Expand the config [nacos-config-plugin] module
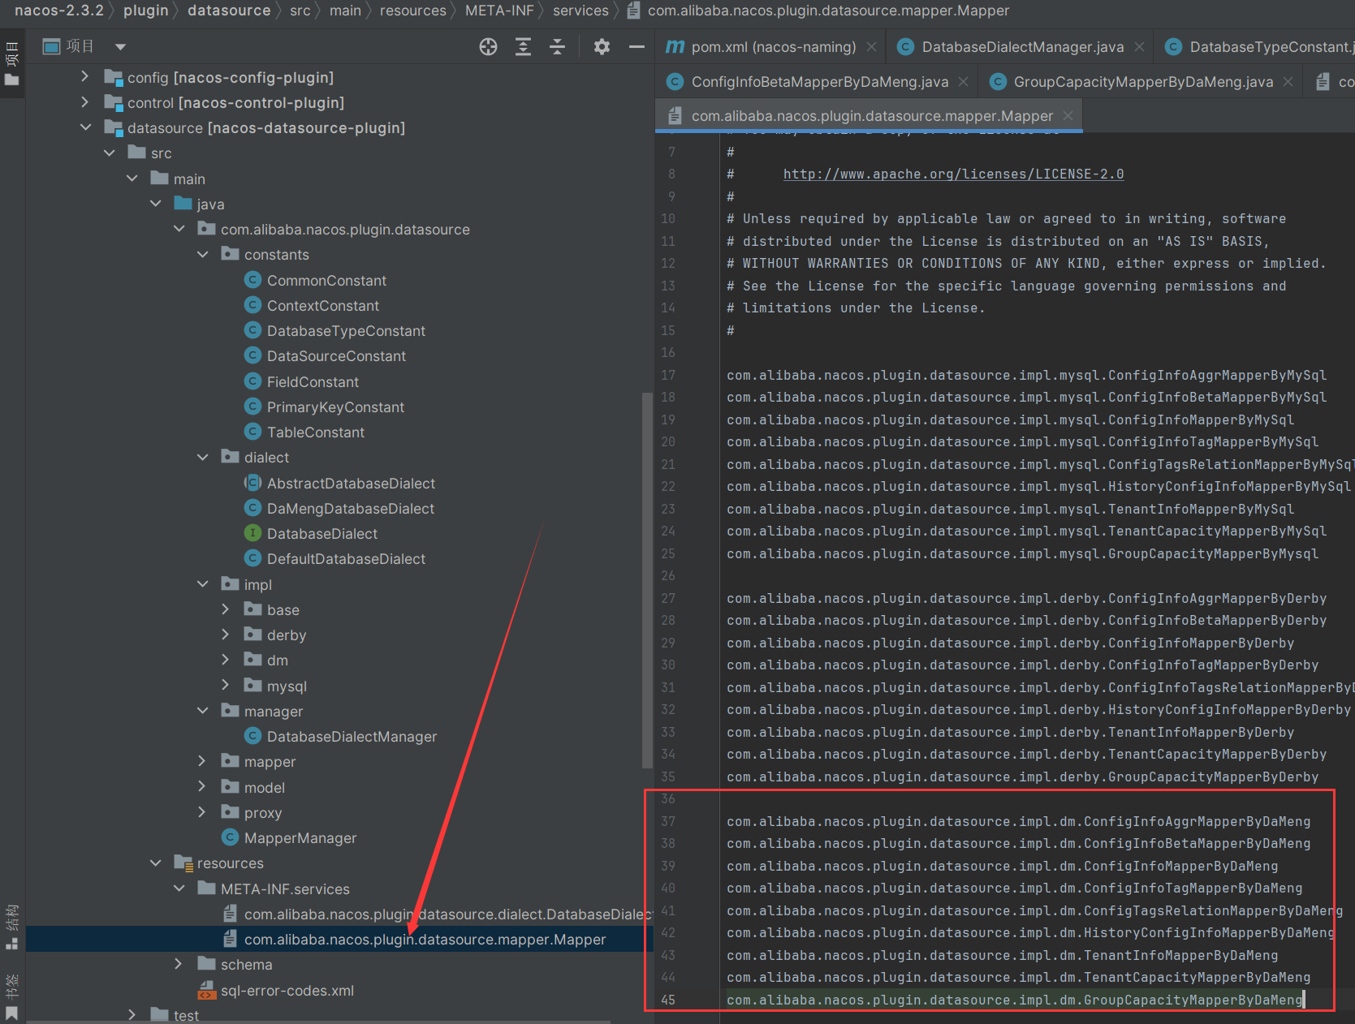This screenshot has height=1024, width=1355. pos(85,77)
